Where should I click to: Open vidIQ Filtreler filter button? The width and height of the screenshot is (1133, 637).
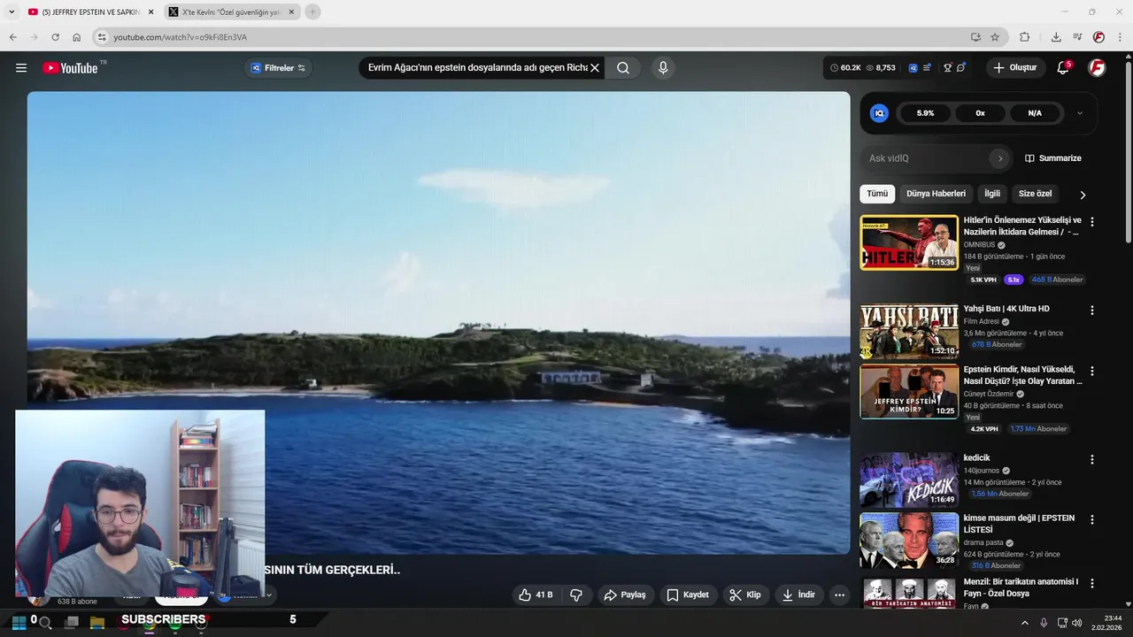[x=278, y=68]
